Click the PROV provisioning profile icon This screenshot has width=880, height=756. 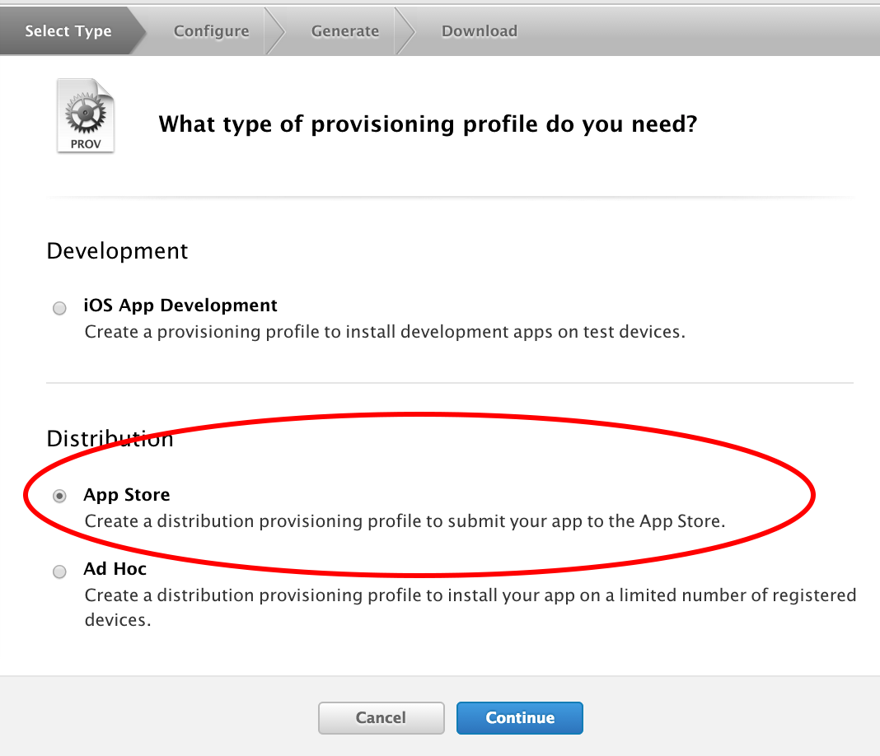86,115
